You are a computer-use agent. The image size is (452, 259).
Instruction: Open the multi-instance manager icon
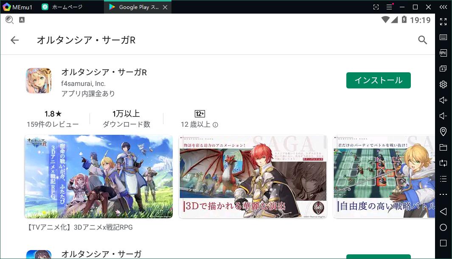tap(443, 68)
